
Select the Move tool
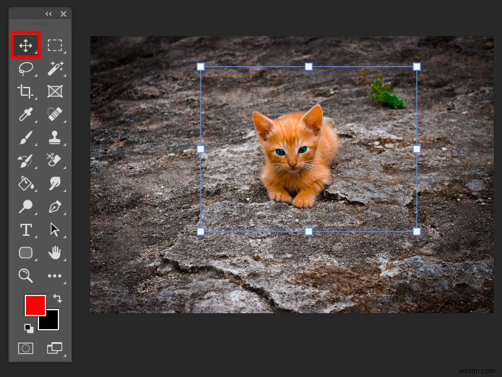(x=25, y=44)
